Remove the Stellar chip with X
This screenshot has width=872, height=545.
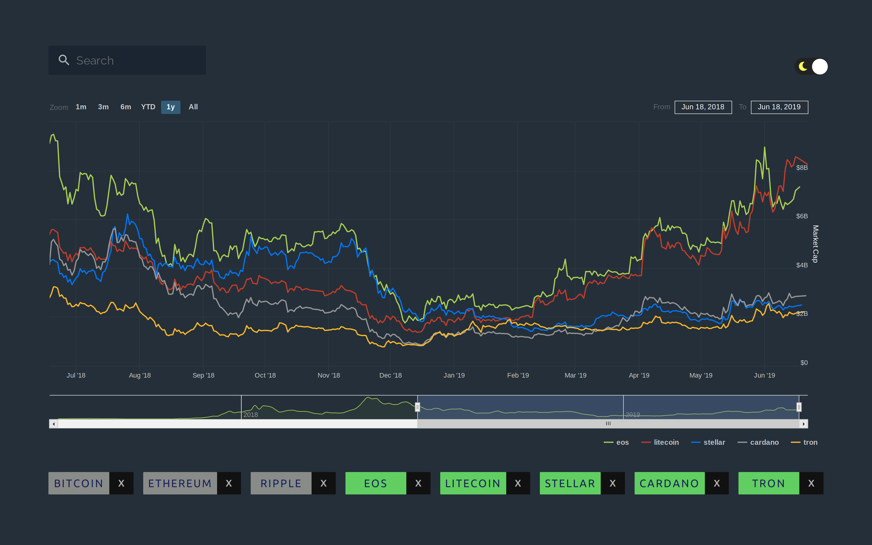613,483
